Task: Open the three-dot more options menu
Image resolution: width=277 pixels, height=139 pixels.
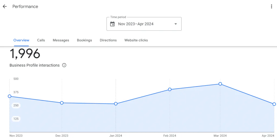Action: pyautogui.click(x=271, y=6)
